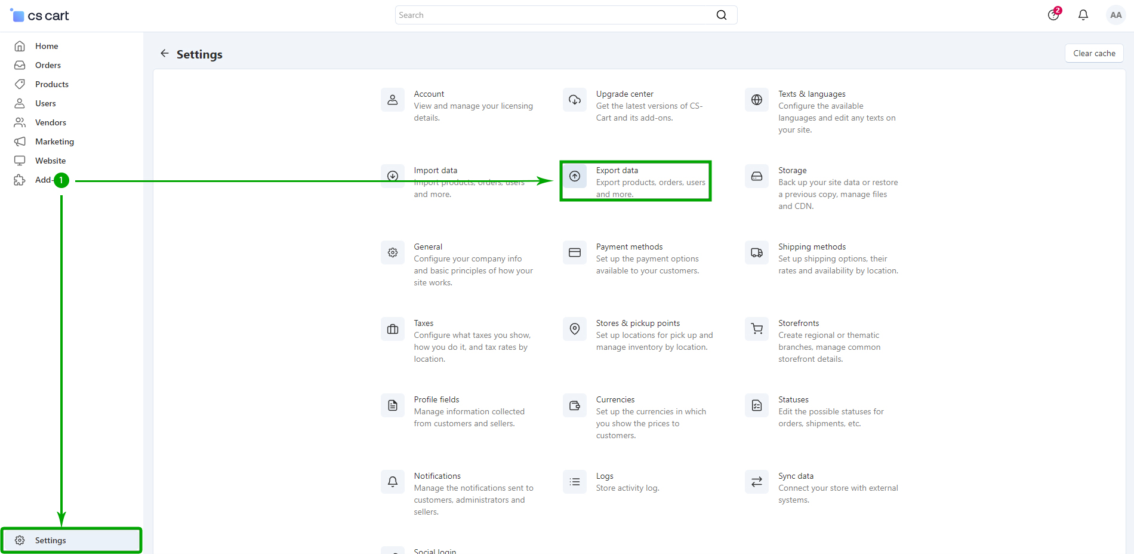The image size is (1134, 554).
Task: Click the Texts & languages globe icon
Action: pyautogui.click(x=757, y=100)
